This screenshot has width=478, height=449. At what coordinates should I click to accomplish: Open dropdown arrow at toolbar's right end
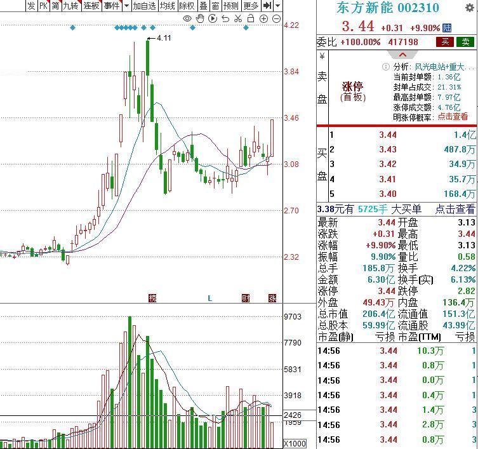click(277, 6)
